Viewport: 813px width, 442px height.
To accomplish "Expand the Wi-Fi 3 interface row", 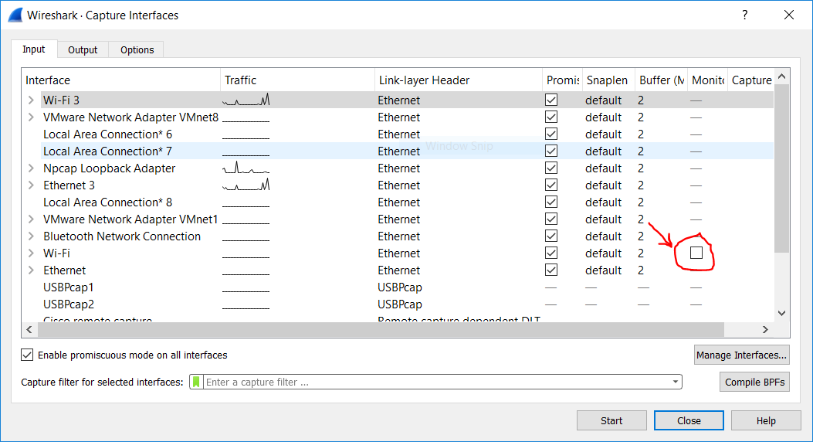I will pyautogui.click(x=31, y=100).
